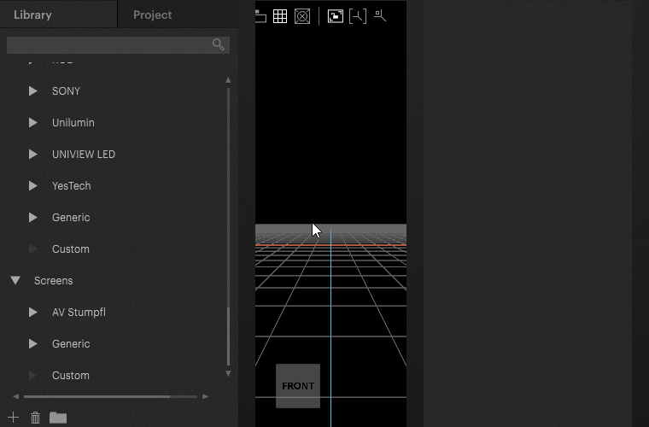
Task: Collapse the Screens category
Action: point(15,280)
